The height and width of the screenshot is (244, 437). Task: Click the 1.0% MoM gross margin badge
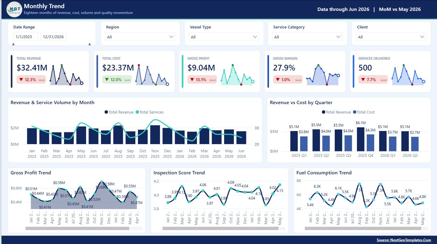288,80
